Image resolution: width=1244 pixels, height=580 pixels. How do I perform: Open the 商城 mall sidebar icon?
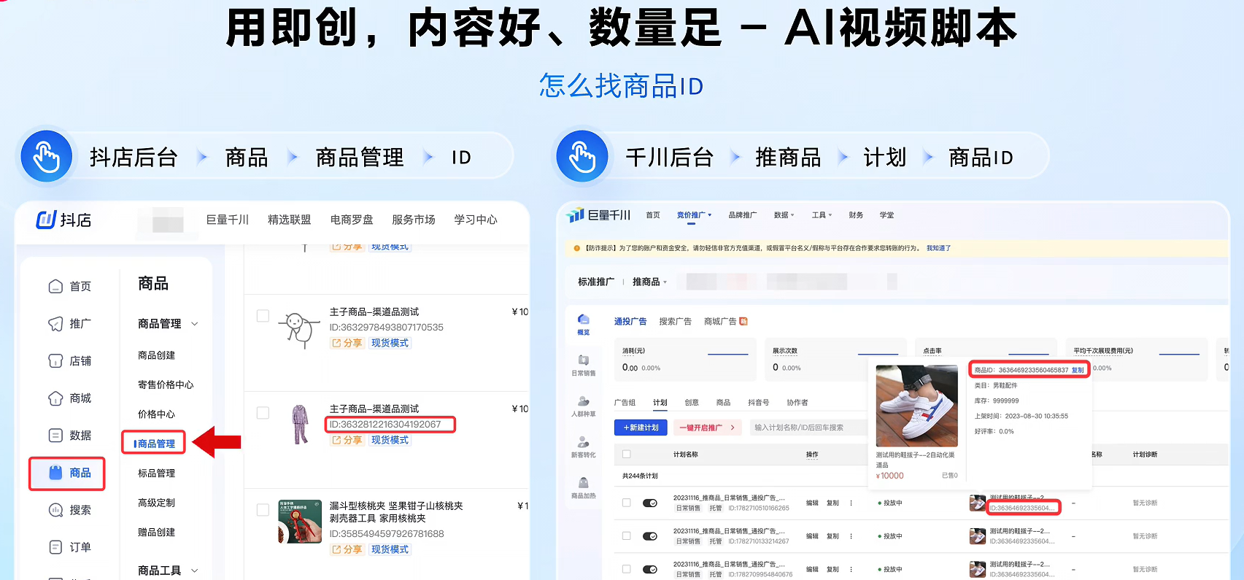coord(55,398)
